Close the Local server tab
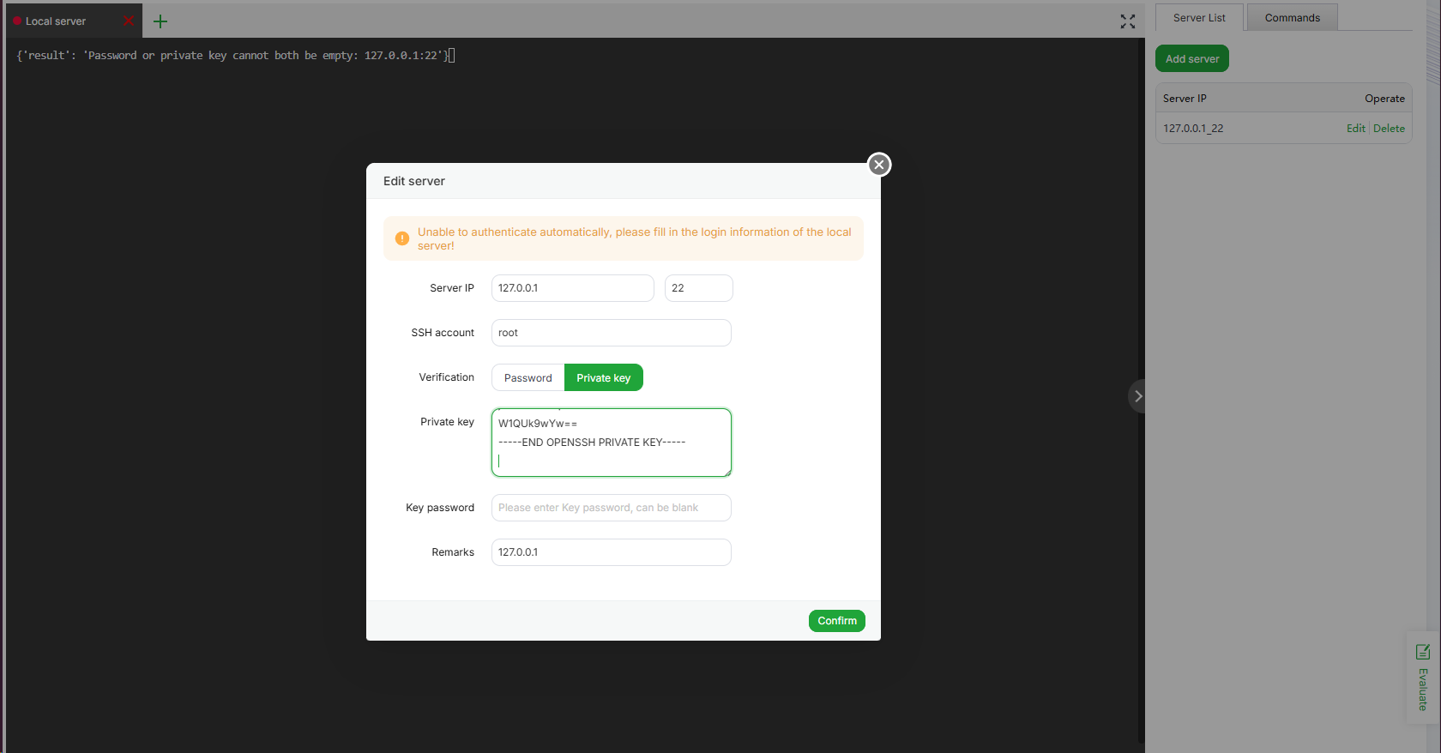 click(x=129, y=21)
